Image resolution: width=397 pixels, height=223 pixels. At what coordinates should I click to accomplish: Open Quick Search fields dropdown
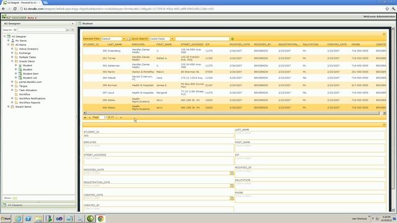172,38
